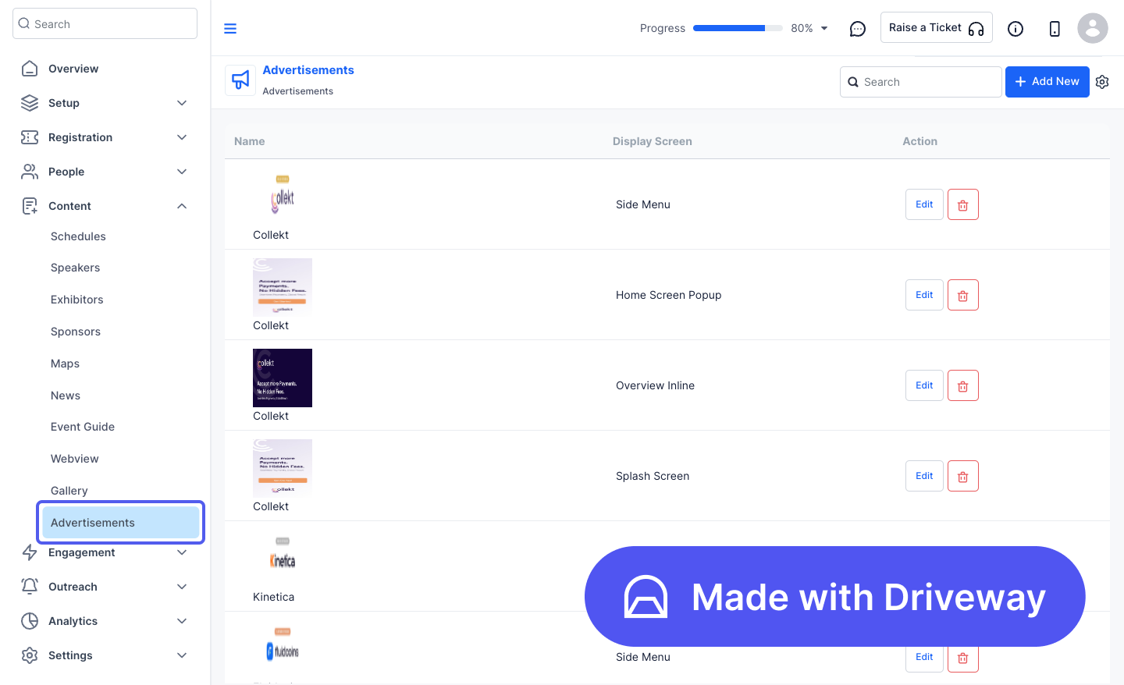This screenshot has width=1124, height=685.
Task: Click the Display Screen column header
Action: point(653,141)
